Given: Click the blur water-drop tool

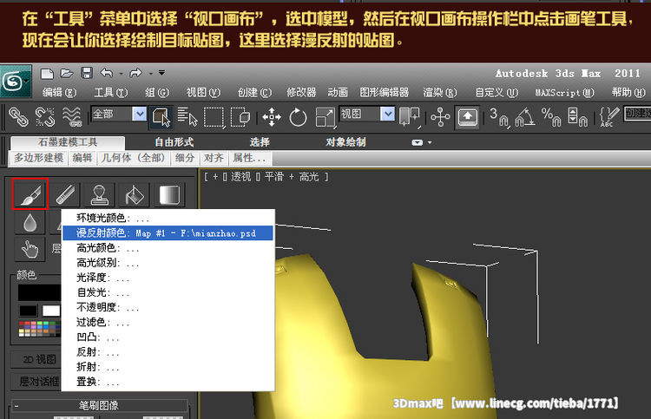Looking at the screenshot, I should pyautogui.click(x=30, y=223).
